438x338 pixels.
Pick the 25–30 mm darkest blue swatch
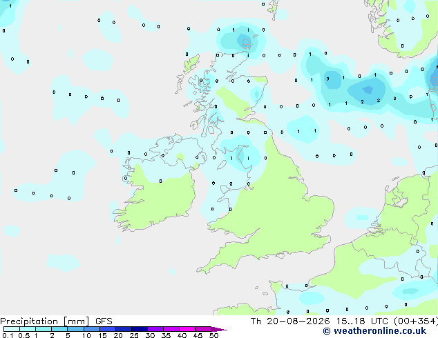coord(140,329)
